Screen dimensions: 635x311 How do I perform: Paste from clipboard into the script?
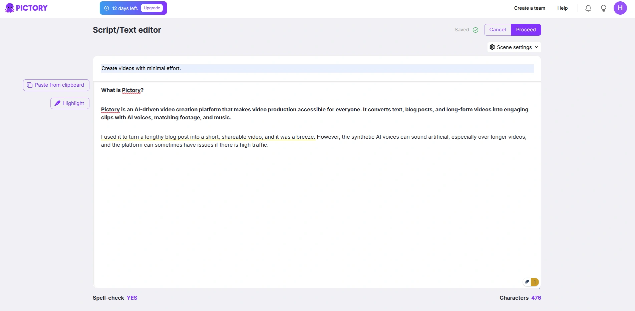tap(56, 85)
